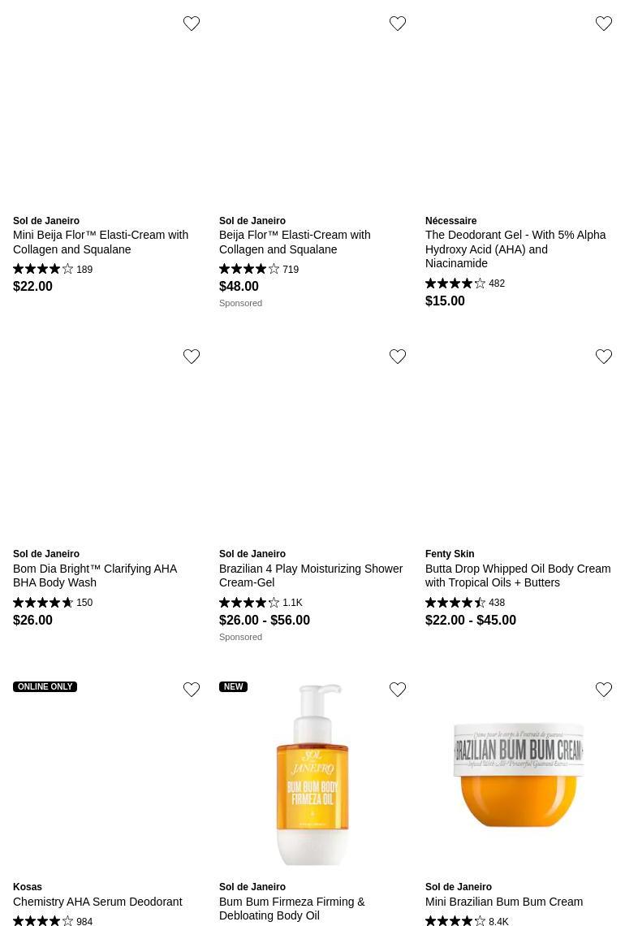Love the Bom Dia Bright body wash

192,357
